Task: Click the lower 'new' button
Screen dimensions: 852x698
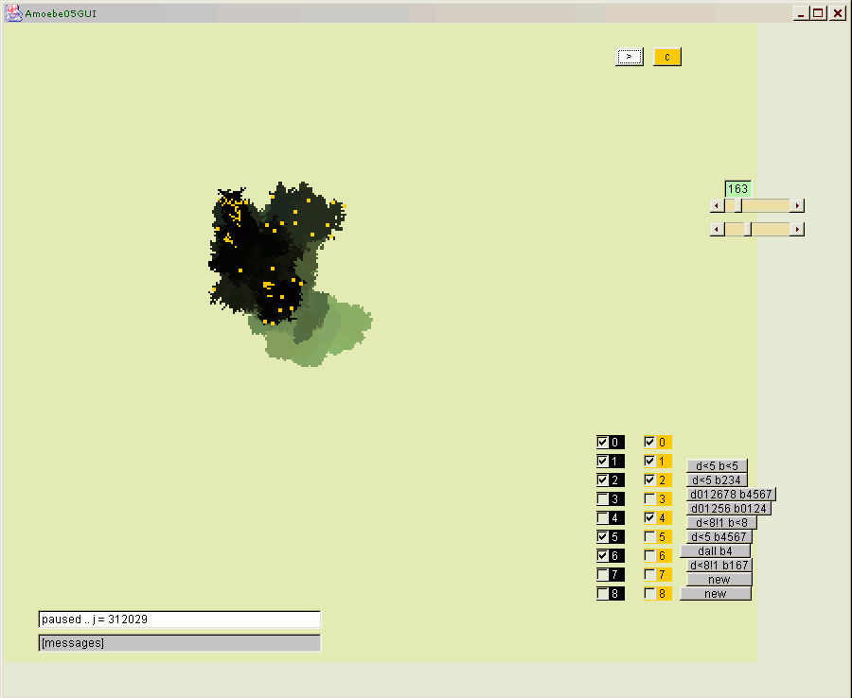Action: tap(716, 593)
